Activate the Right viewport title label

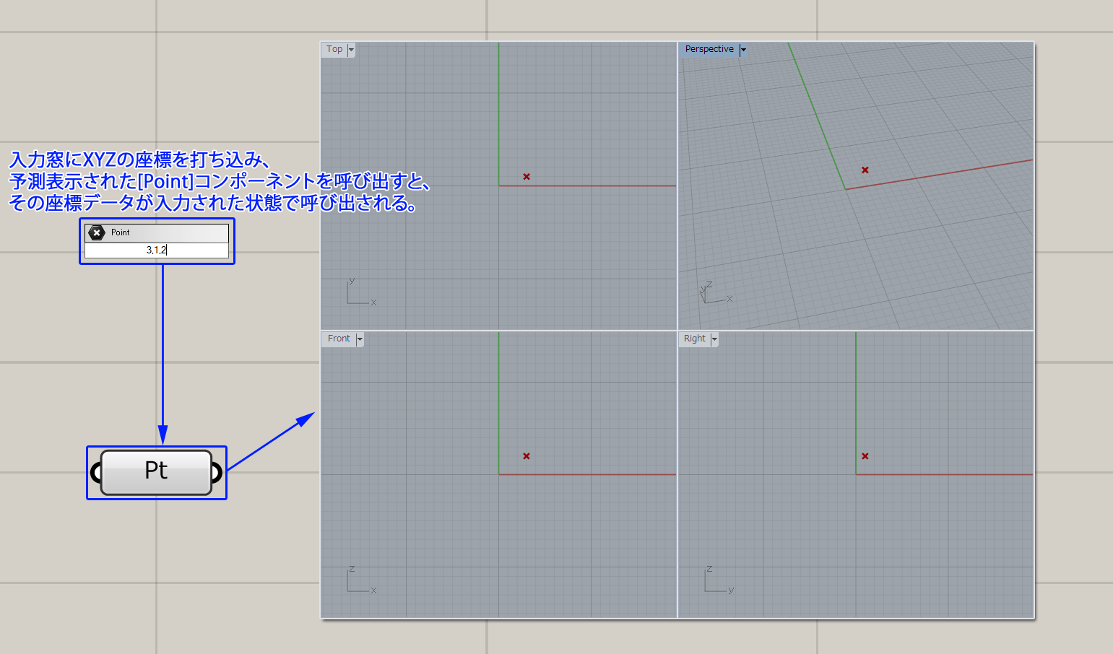[695, 339]
